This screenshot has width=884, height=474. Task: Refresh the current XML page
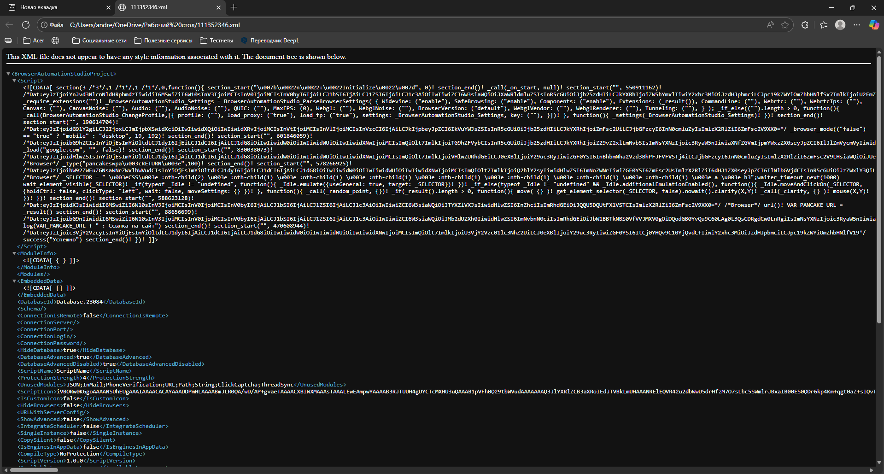click(26, 25)
